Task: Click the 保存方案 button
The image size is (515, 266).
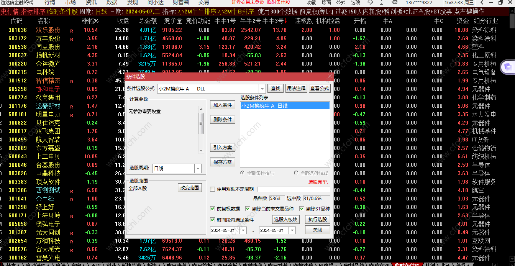Action: pos(223,162)
